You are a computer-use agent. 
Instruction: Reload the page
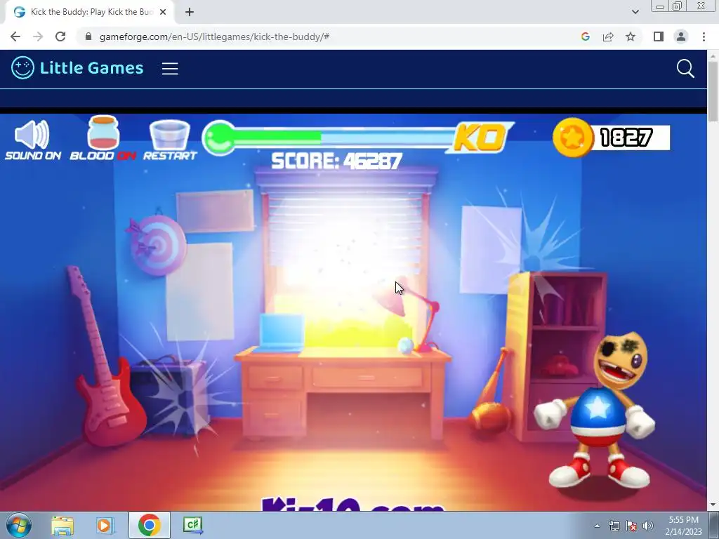point(60,36)
